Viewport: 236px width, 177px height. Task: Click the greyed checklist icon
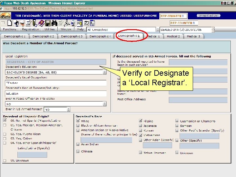(x=61, y=23)
